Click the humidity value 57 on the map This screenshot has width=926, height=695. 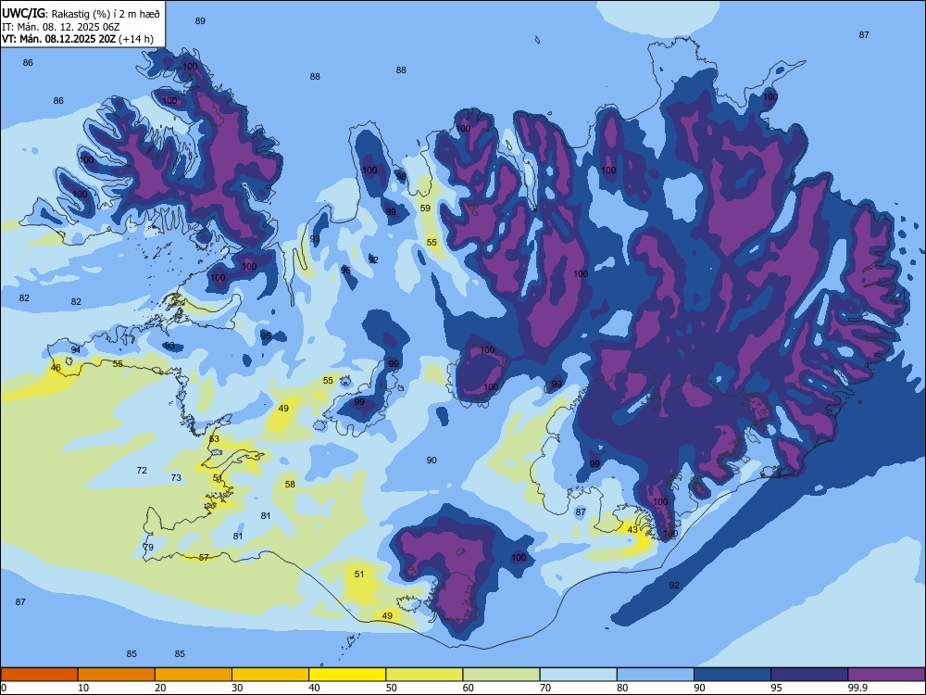click(x=204, y=557)
